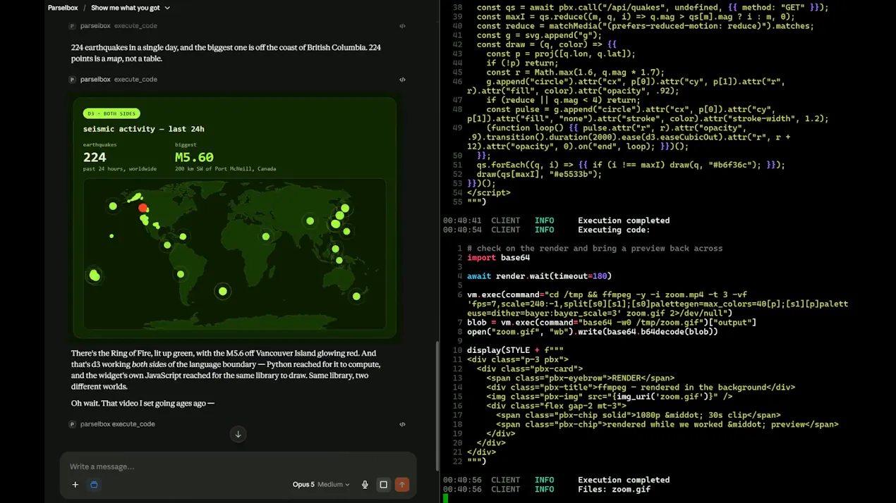Click the red M5.6 earthquake dot on map
The image size is (896, 503).
pyautogui.click(x=143, y=208)
